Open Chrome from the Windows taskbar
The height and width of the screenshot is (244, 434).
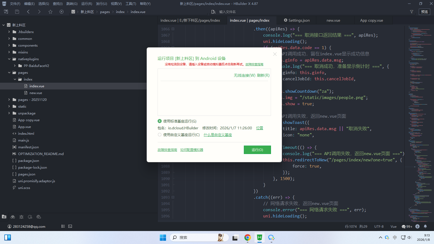tap(247, 238)
